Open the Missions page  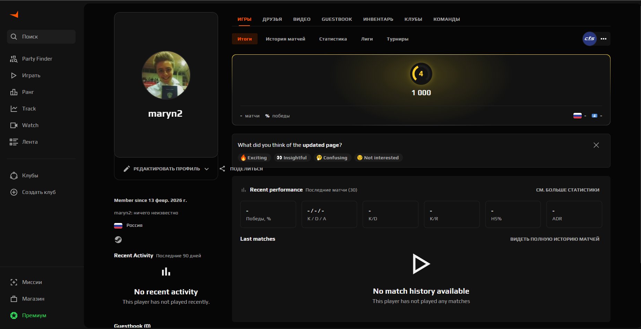(32, 282)
